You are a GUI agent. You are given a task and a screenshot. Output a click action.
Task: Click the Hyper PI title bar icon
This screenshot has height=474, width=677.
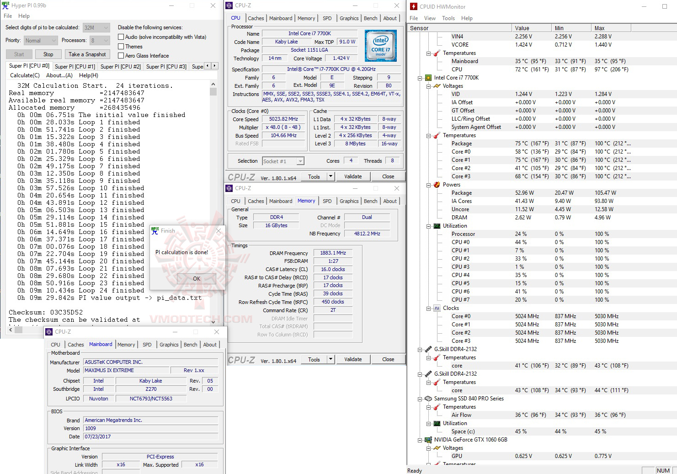(5, 5)
